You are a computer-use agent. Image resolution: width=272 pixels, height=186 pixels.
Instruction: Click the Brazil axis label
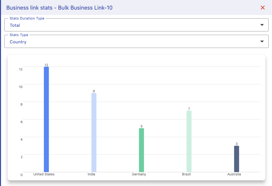click(186, 174)
